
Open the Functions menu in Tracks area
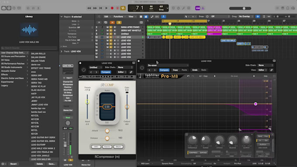click(x=119, y=17)
